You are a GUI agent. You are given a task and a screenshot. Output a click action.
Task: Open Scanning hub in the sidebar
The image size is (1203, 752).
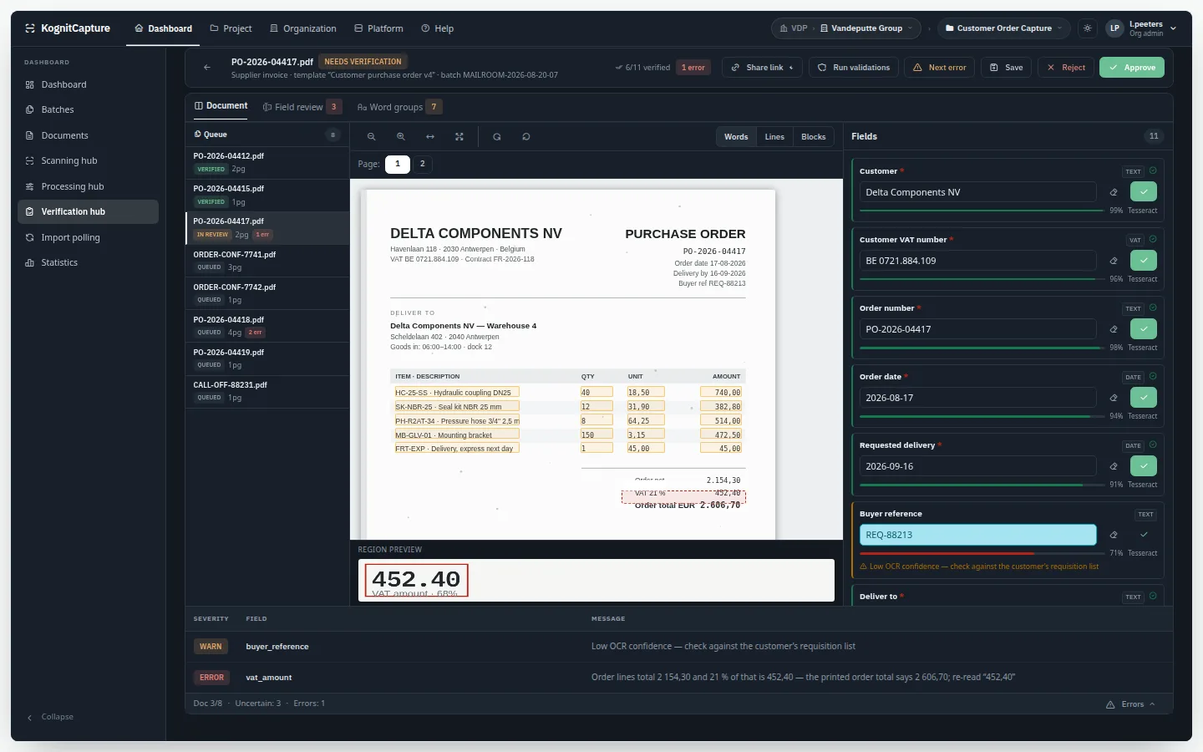(x=88, y=161)
